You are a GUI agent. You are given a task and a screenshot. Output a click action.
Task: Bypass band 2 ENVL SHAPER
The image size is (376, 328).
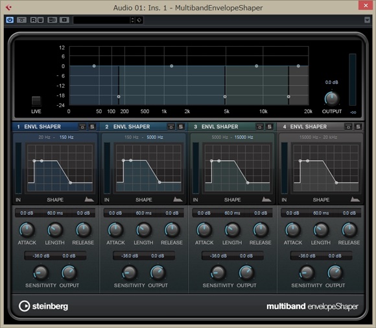click(171, 127)
